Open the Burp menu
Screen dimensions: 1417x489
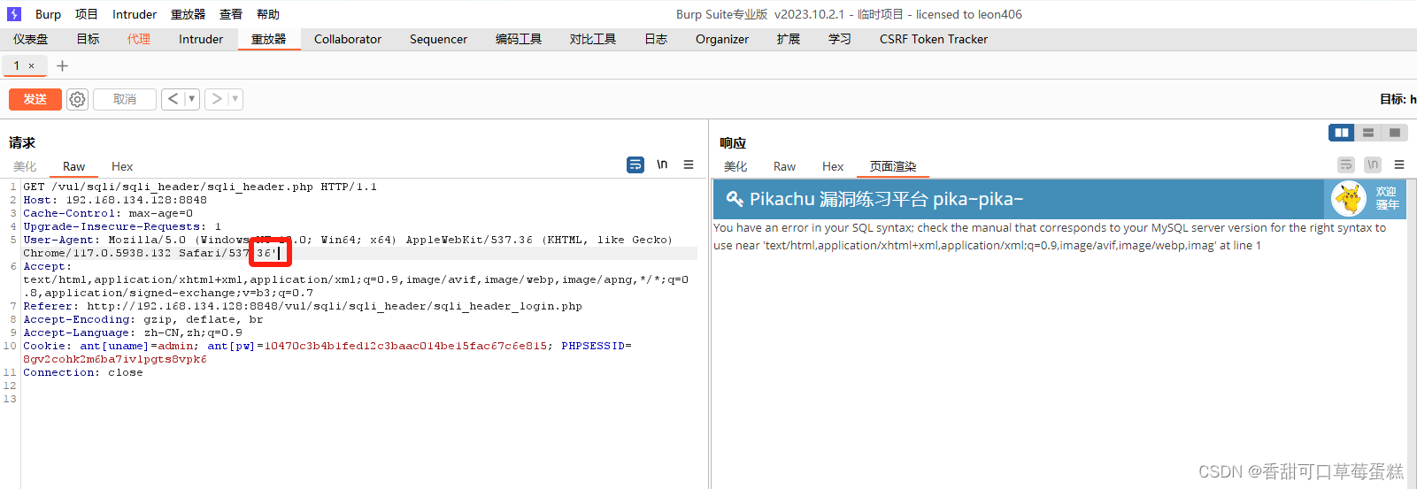pyautogui.click(x=48, y=14)
